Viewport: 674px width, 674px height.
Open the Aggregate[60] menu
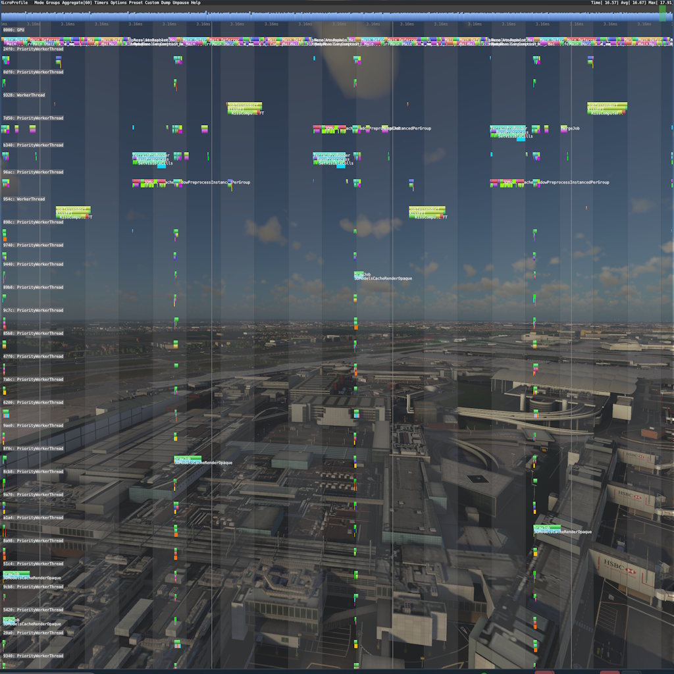point(76,3)
